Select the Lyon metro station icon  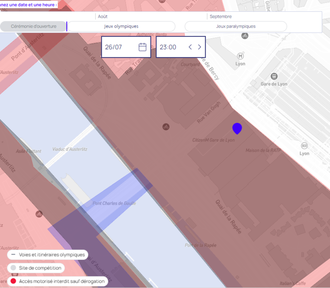[240, 56]
